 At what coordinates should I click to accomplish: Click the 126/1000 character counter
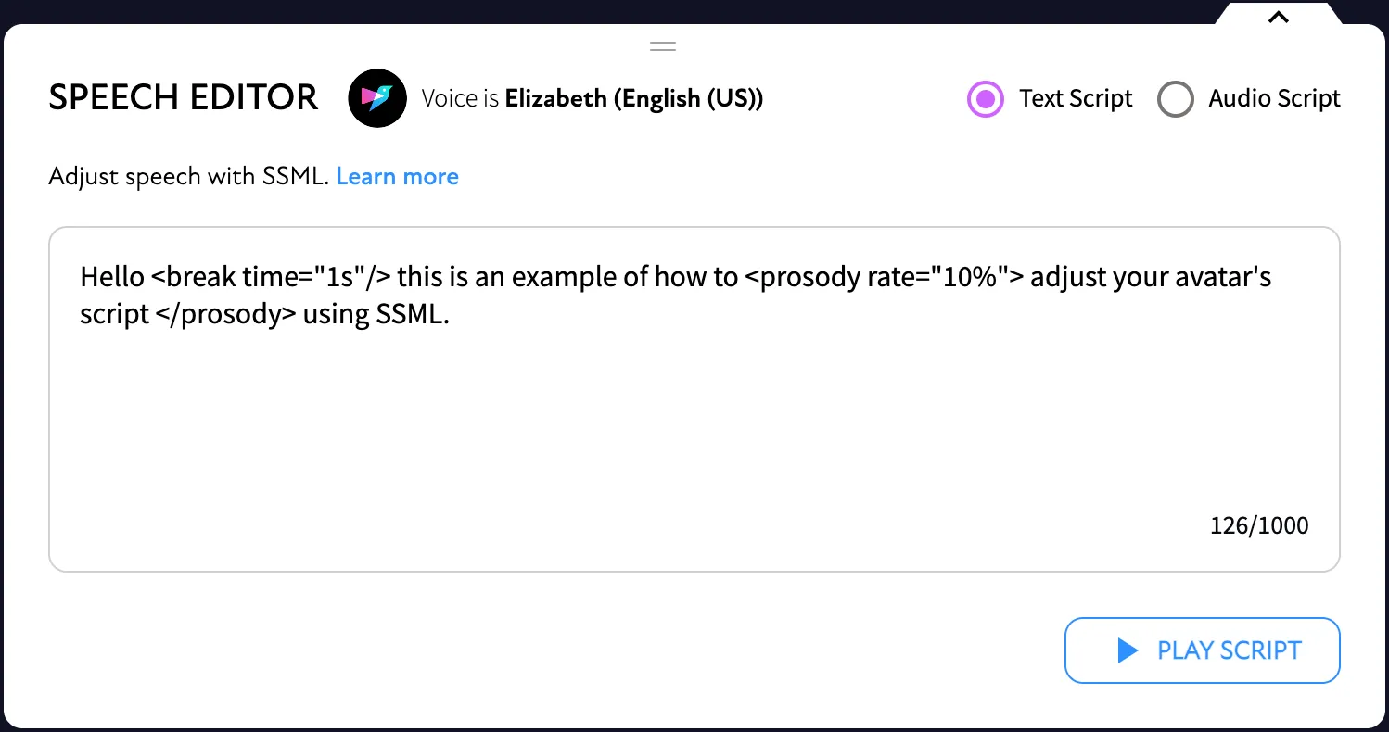coord(1258,525)
